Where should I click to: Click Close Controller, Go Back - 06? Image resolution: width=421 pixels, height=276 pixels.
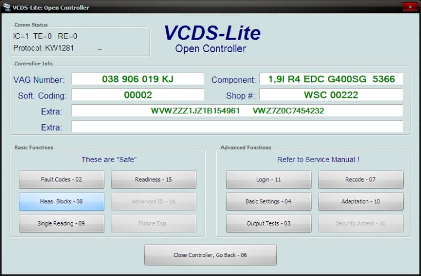[x=210, y=255]
